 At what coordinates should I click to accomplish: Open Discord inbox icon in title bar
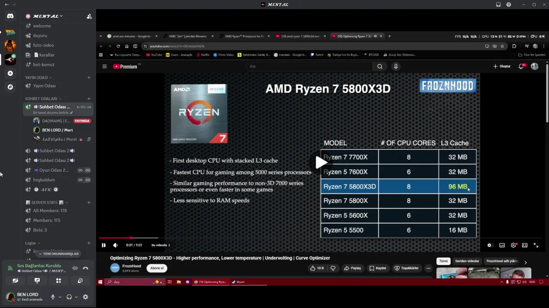498,5
